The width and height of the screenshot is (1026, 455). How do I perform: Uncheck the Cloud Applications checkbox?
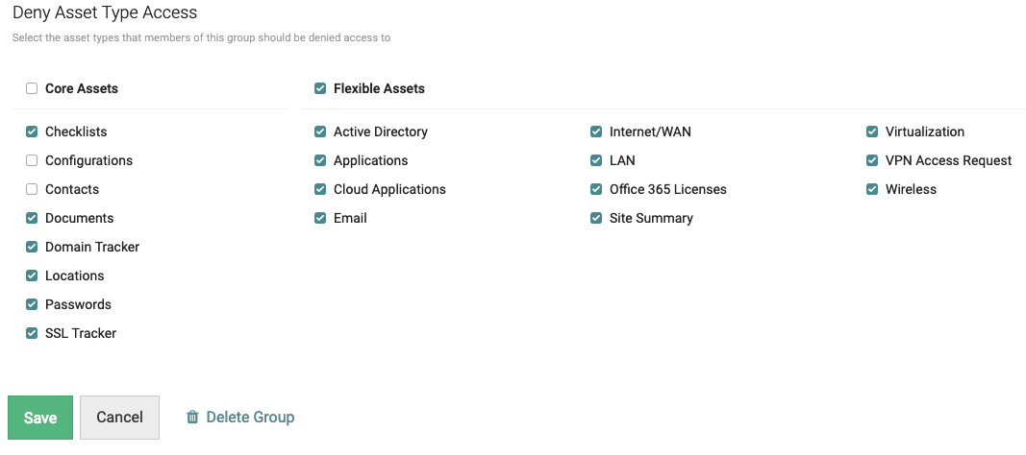tap(320, 189)
